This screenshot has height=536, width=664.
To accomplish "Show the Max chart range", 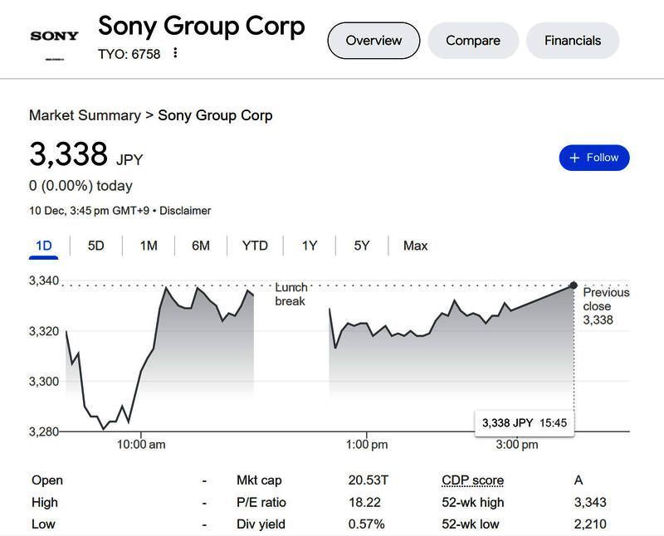I will coord(415,246).
